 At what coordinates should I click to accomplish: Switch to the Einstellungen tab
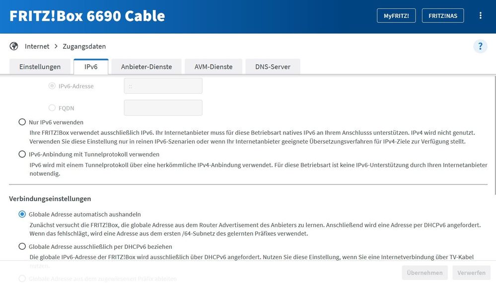click(40, 66)
